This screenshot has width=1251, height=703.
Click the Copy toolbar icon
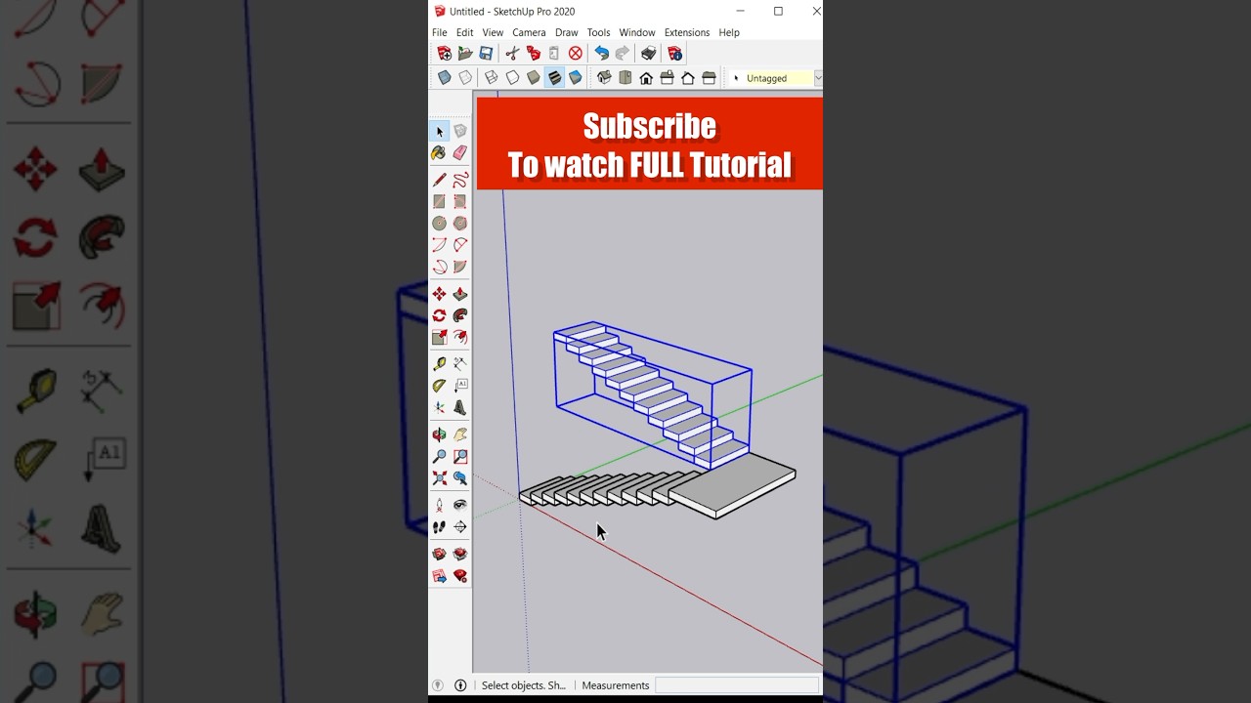point(534,54)
